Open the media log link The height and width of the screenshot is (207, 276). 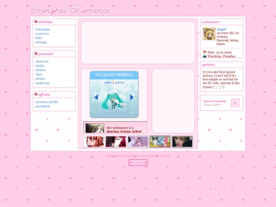click(x=42, y=83)
